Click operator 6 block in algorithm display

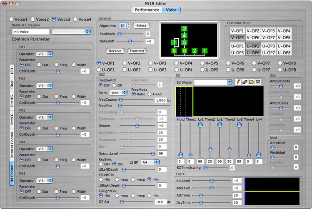click(x=185, y=51)
